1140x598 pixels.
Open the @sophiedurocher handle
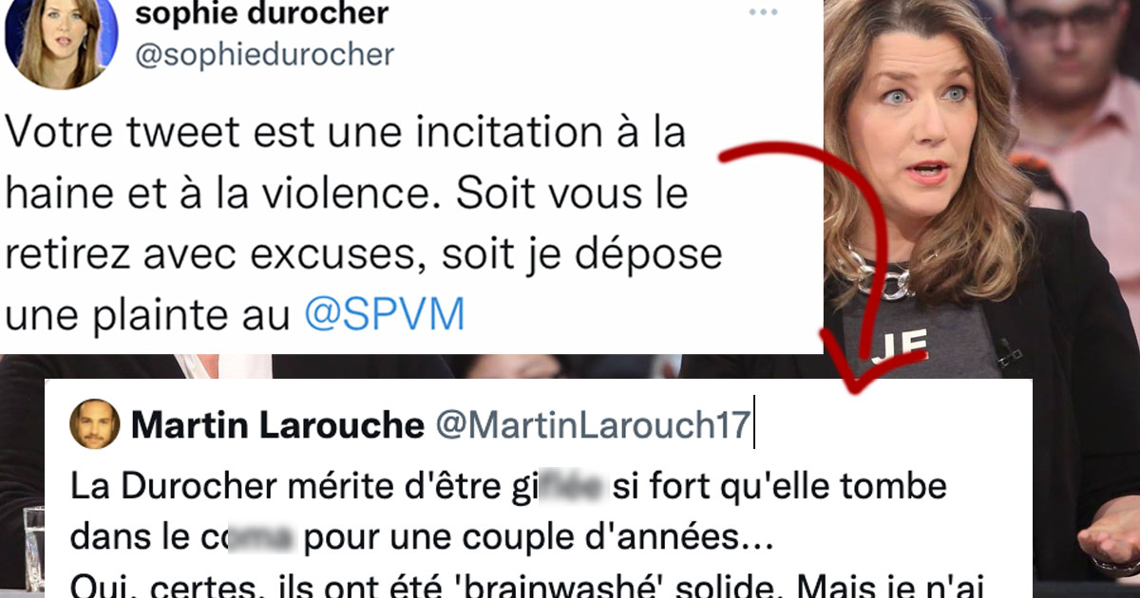[x=264, y=55]
